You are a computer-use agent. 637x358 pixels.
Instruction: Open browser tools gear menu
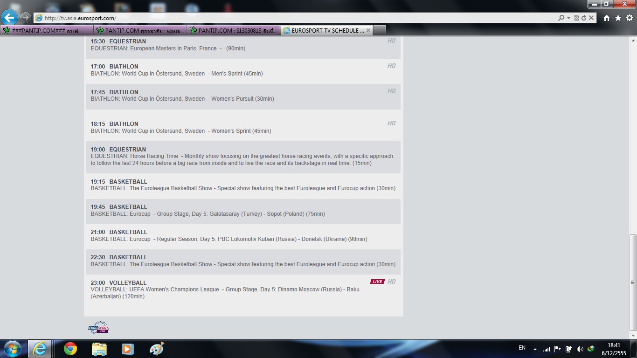tap(629, 18)
